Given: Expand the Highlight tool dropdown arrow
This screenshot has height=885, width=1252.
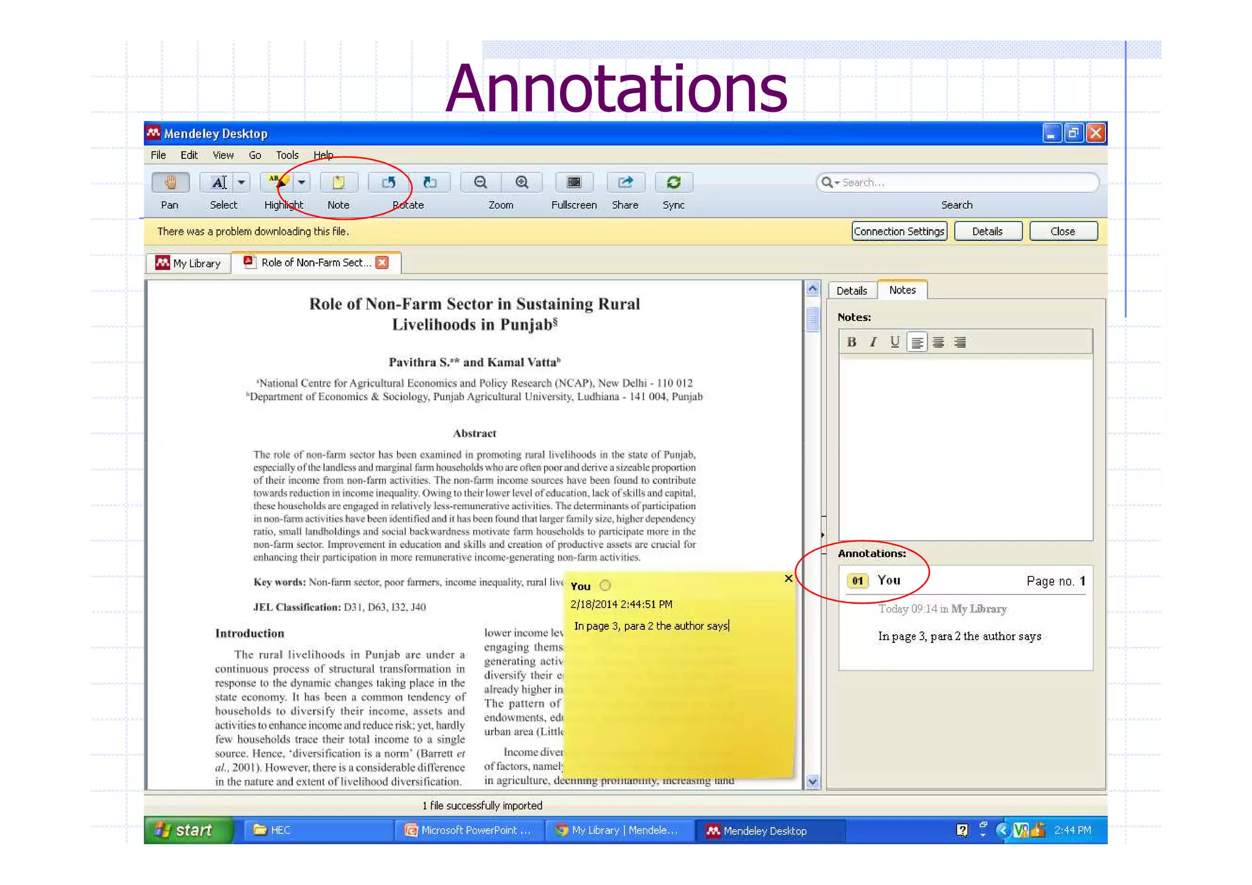Looking at the screenshot, I should point(301,182).
